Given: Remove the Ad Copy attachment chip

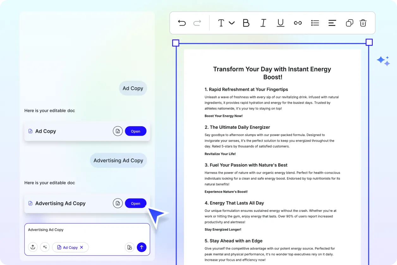Looking at the screenshot, I should (x=81, y=247).
